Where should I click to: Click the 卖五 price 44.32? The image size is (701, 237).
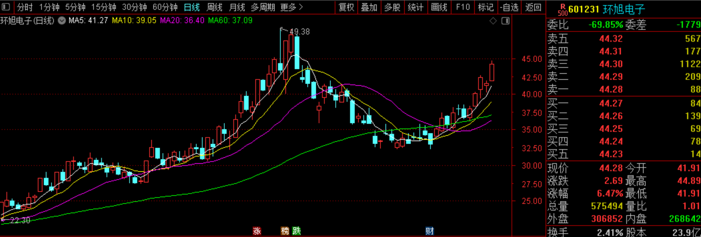pyautogui.click(x=611, y=39)
